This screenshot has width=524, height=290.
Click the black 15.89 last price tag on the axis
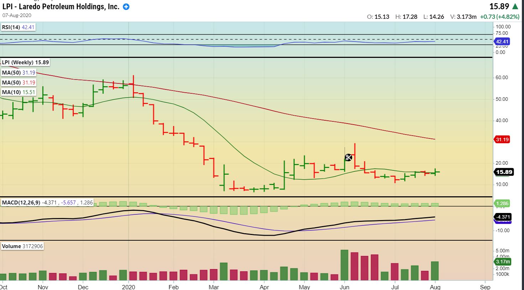tap(504, 172)
